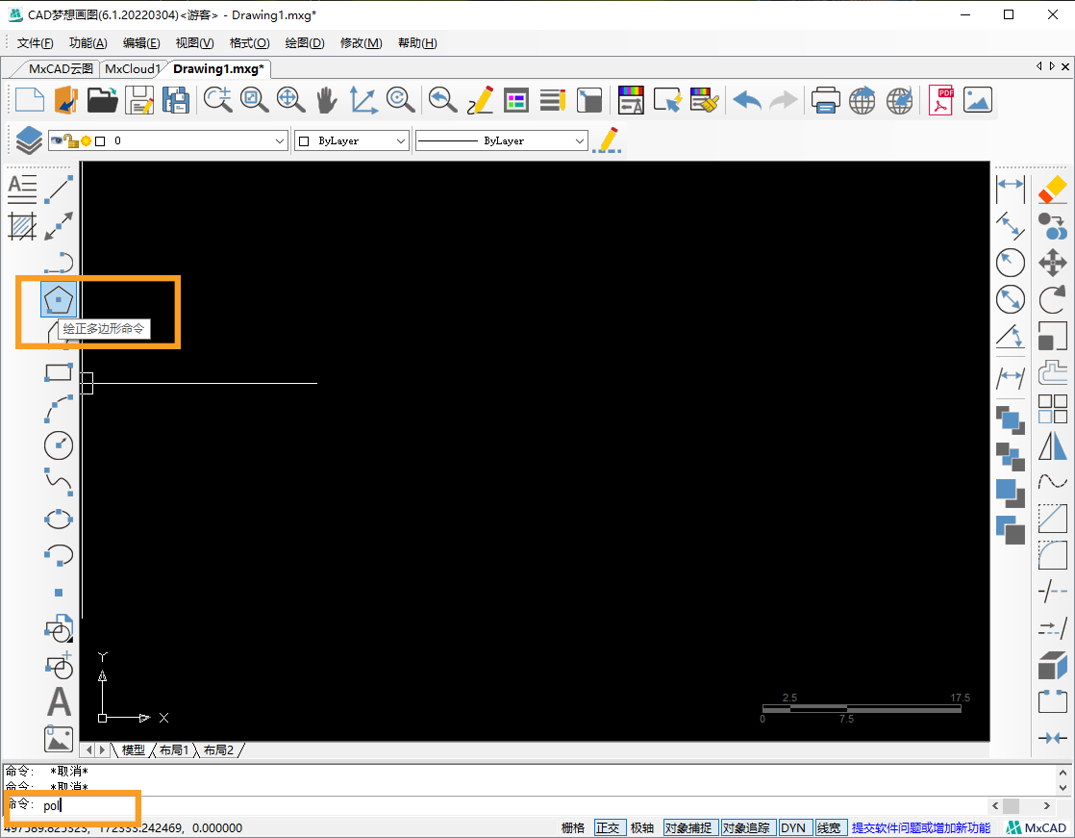1075x838 pixels.
Task: Click 提交软件问题或增加新功能 link
Action: click(921, 828)
